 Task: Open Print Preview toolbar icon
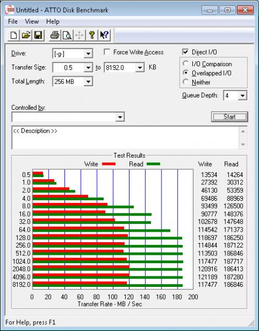67,35
